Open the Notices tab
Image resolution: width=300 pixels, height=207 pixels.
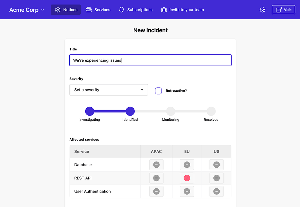click(x=66, y=10)
